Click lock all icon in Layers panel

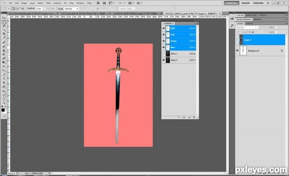(253, 32)
